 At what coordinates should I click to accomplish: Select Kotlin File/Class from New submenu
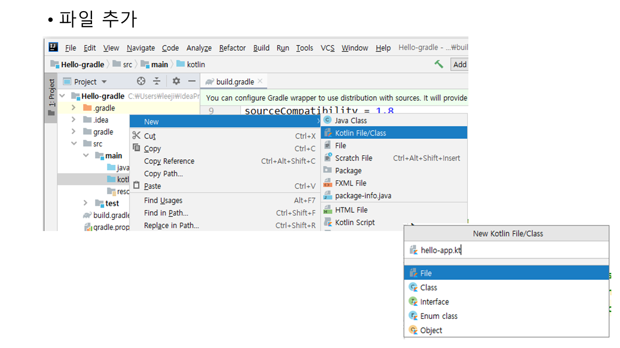click(x=360, y=133)
